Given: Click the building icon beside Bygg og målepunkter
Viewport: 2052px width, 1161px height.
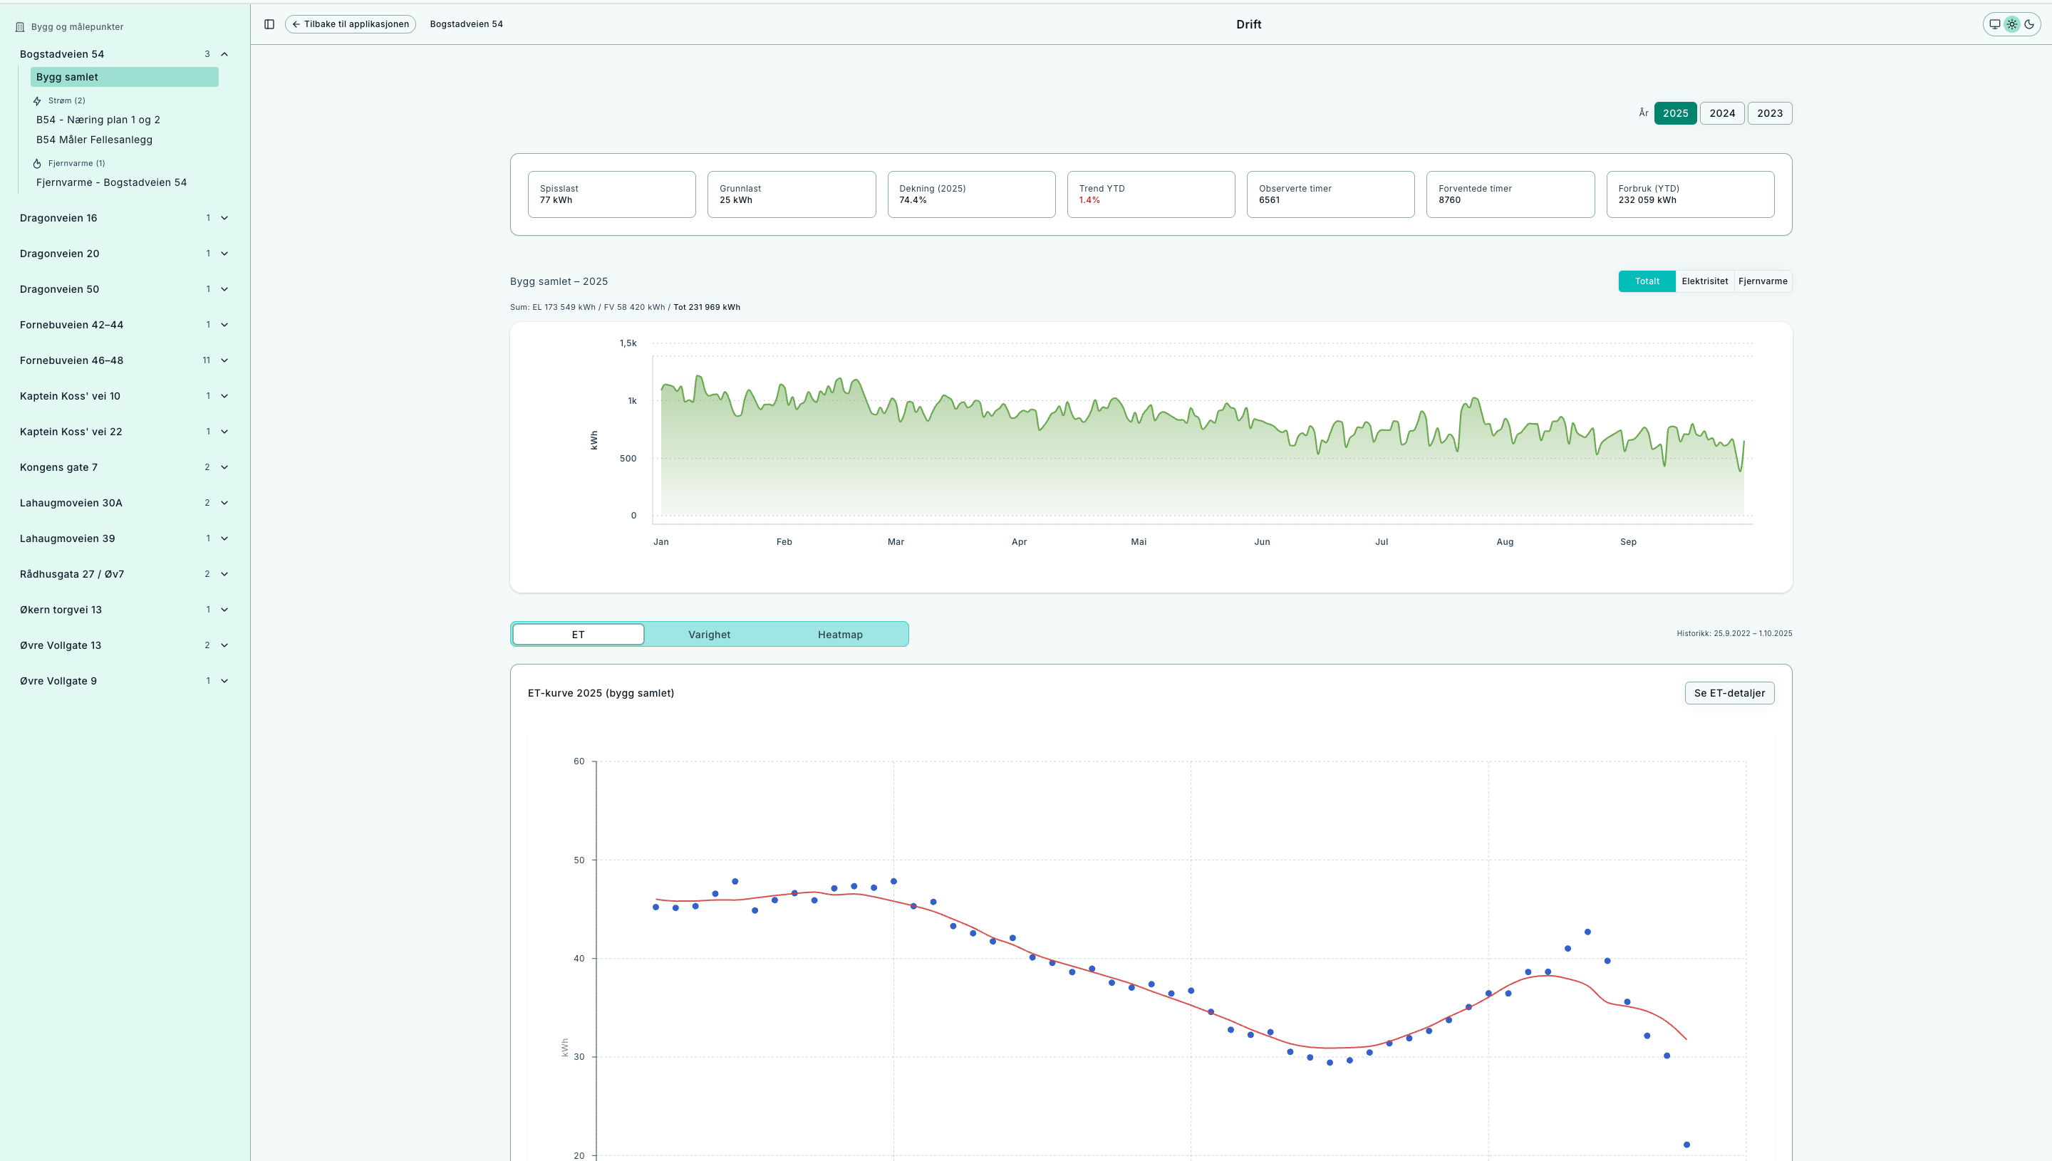Looking at the screenshot, I should [x=20, y=27].
